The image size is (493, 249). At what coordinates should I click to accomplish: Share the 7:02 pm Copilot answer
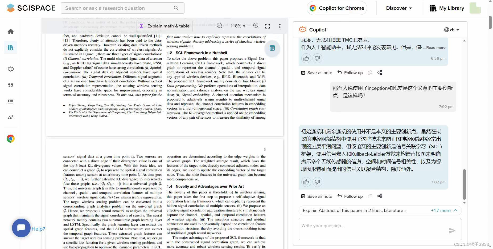click(x=380, y=196)
